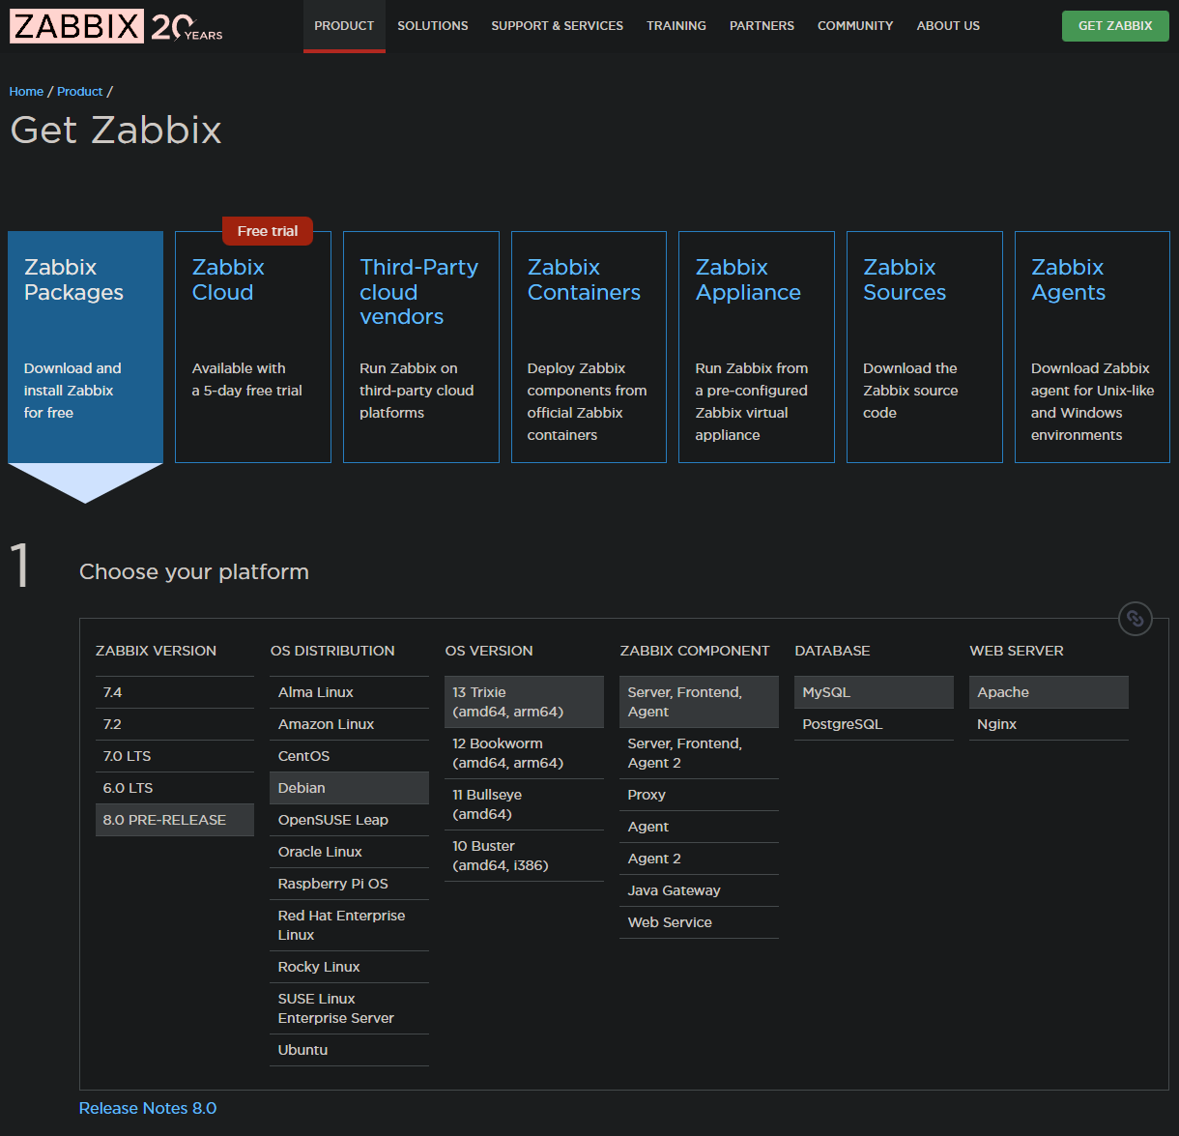Open the Product menu
1179x1136 pixels.
[344, 26]
